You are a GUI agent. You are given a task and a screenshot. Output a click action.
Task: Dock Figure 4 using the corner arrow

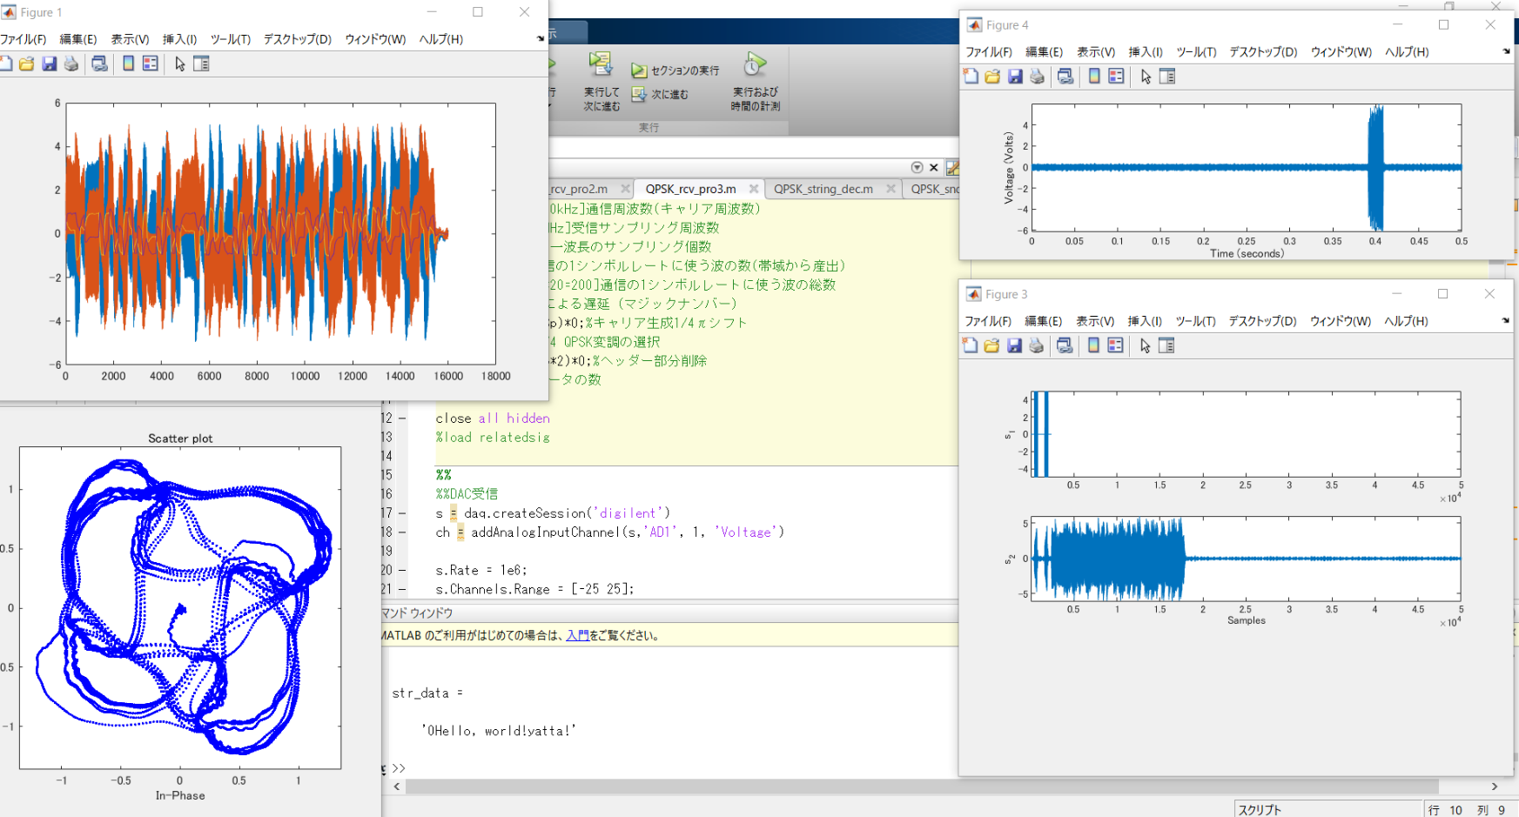pyautogui.click(x=1507, y=51)
